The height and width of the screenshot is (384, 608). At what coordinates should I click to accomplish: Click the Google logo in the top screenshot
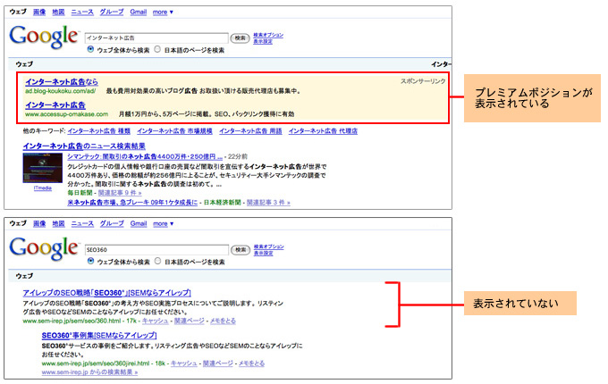[x=43, y=38]
